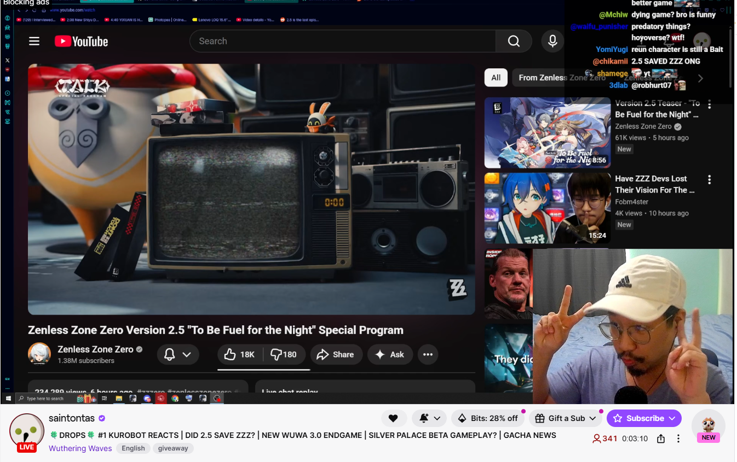Follow saintontas with the heart button
The width and height of the screenshot is (737, 462).
coord(393,418)
